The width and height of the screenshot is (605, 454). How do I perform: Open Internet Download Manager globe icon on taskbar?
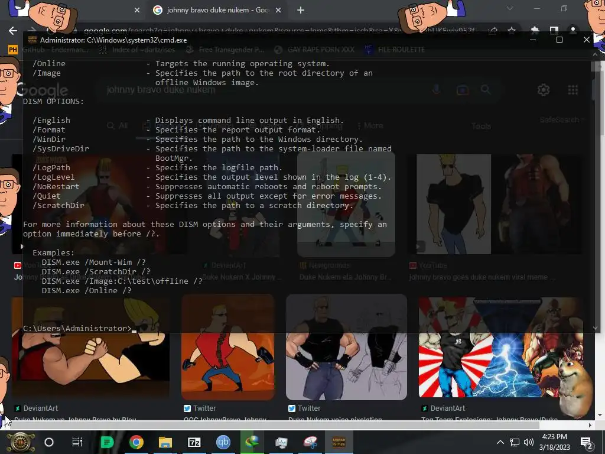tap(252, 442)
